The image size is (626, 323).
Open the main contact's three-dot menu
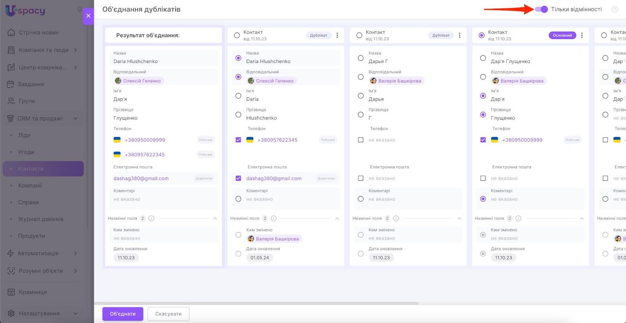pos(582,35)
